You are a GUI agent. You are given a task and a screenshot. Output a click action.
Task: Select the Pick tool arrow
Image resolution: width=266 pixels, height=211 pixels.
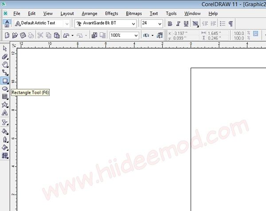pyautogui.click(x=5, y=49)
